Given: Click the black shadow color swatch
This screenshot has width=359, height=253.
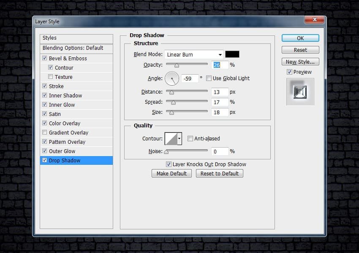Looking at the screenshot, I should pos(232,54).
